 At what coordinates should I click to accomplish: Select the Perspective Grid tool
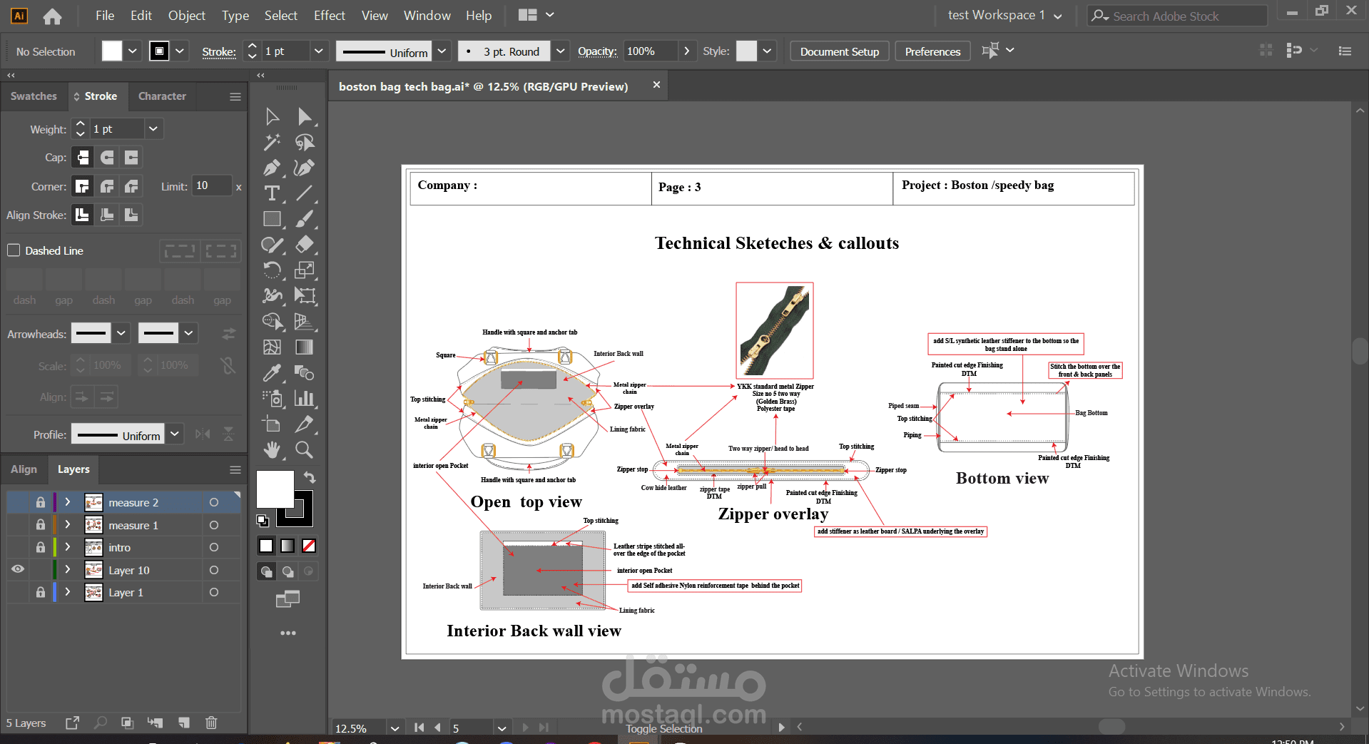305,322
